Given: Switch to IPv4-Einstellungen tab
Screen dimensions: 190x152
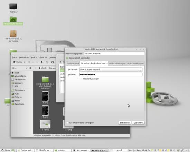Looking at the screenshot, I should [117, 64].
